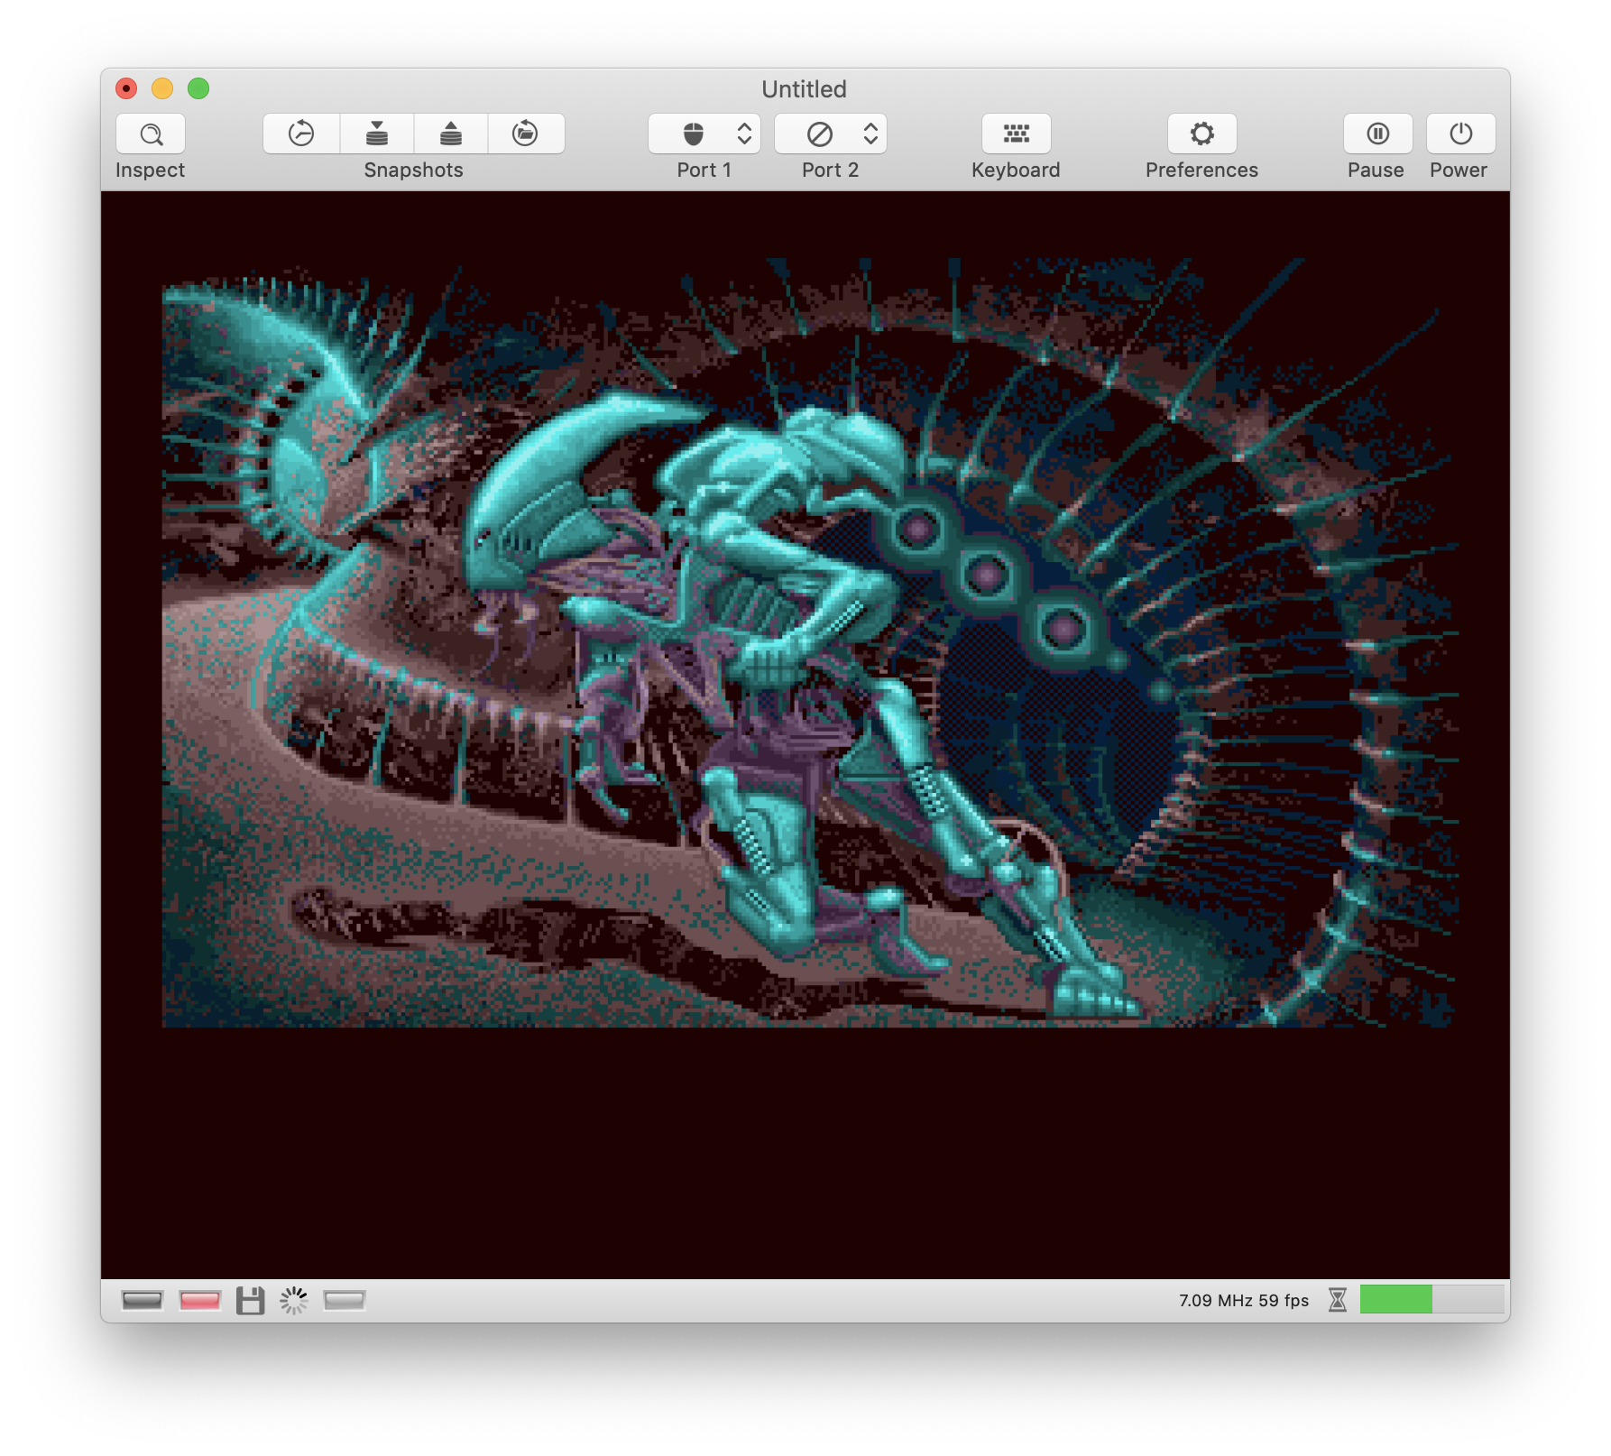
Task: Open the Inspect magnifier tool
Action: pos(151,134)
